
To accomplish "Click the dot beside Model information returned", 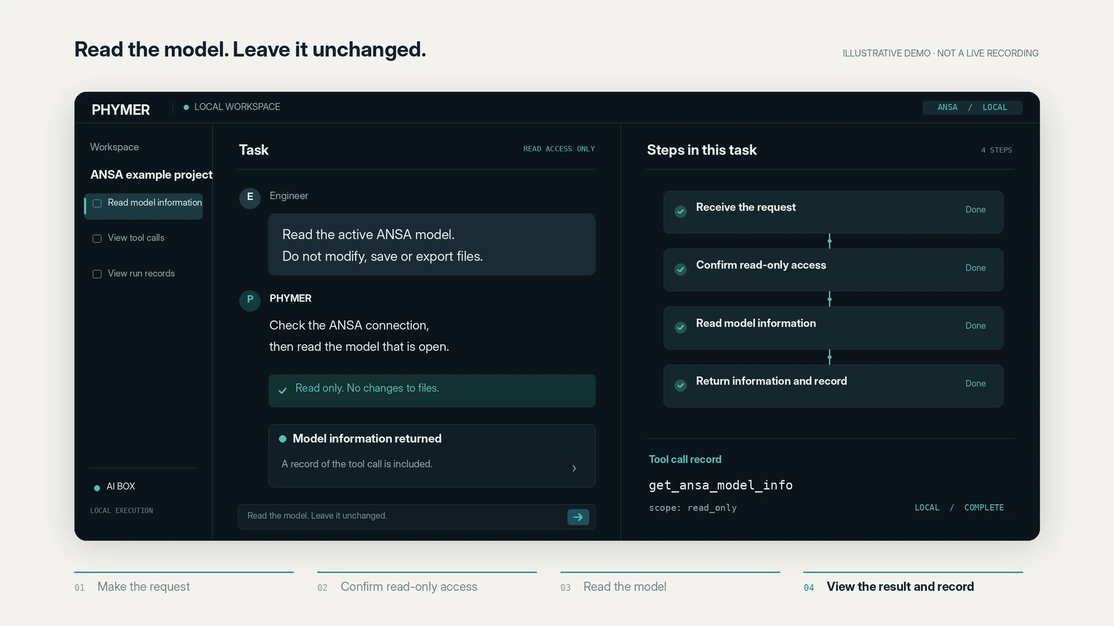I will [283, 439].
